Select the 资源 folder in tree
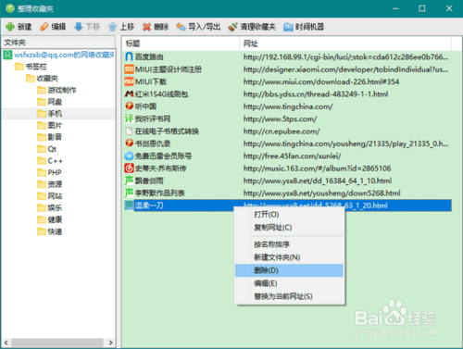Viewport: 463px width, 349px height. click(x=55, y=184)
